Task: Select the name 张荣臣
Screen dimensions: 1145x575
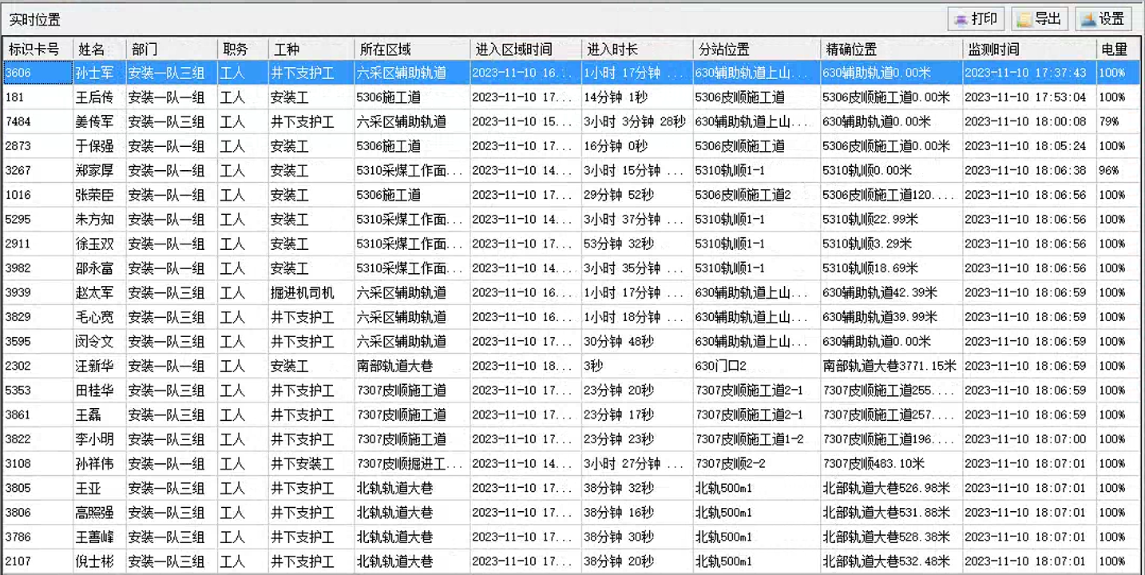Action: pos(94,196)
